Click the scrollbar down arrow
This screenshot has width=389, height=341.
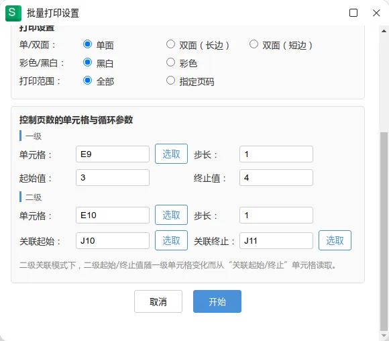tap(384, 336)
